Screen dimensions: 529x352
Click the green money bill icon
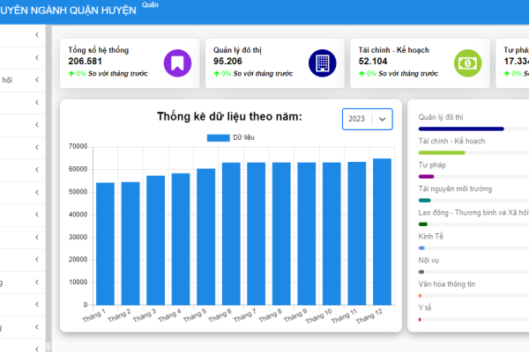point(467,63)
